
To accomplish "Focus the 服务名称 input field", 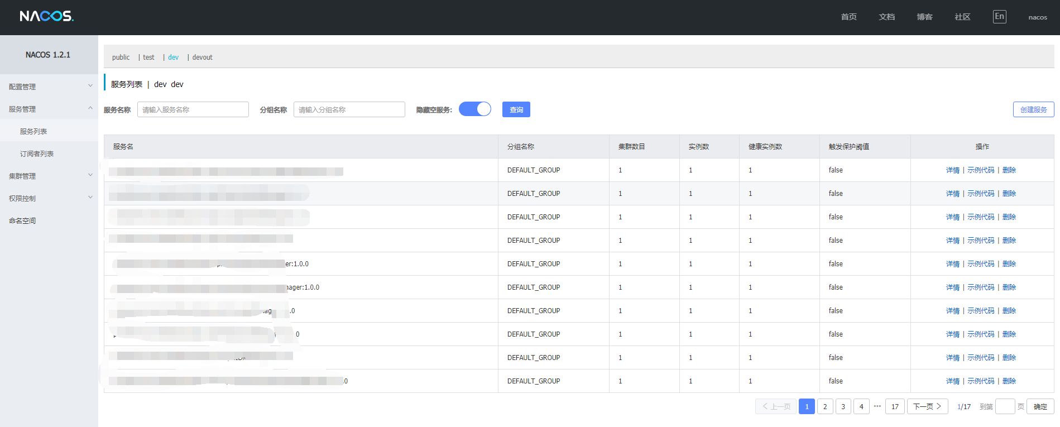I will click(x=193, y=109).
